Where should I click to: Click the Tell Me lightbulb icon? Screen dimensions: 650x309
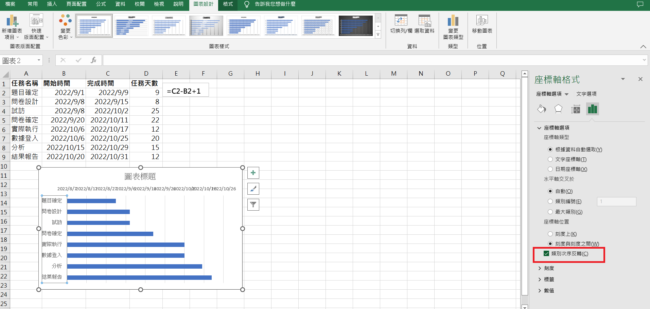click(247, 4)
